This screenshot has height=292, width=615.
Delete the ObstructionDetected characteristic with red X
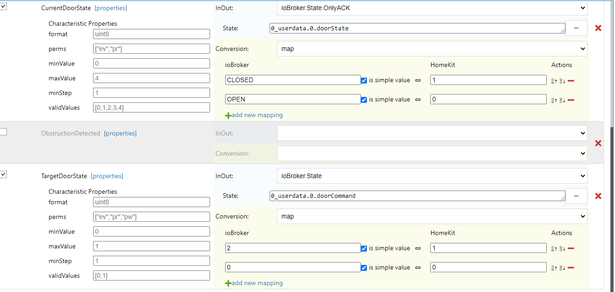point(598,143)
